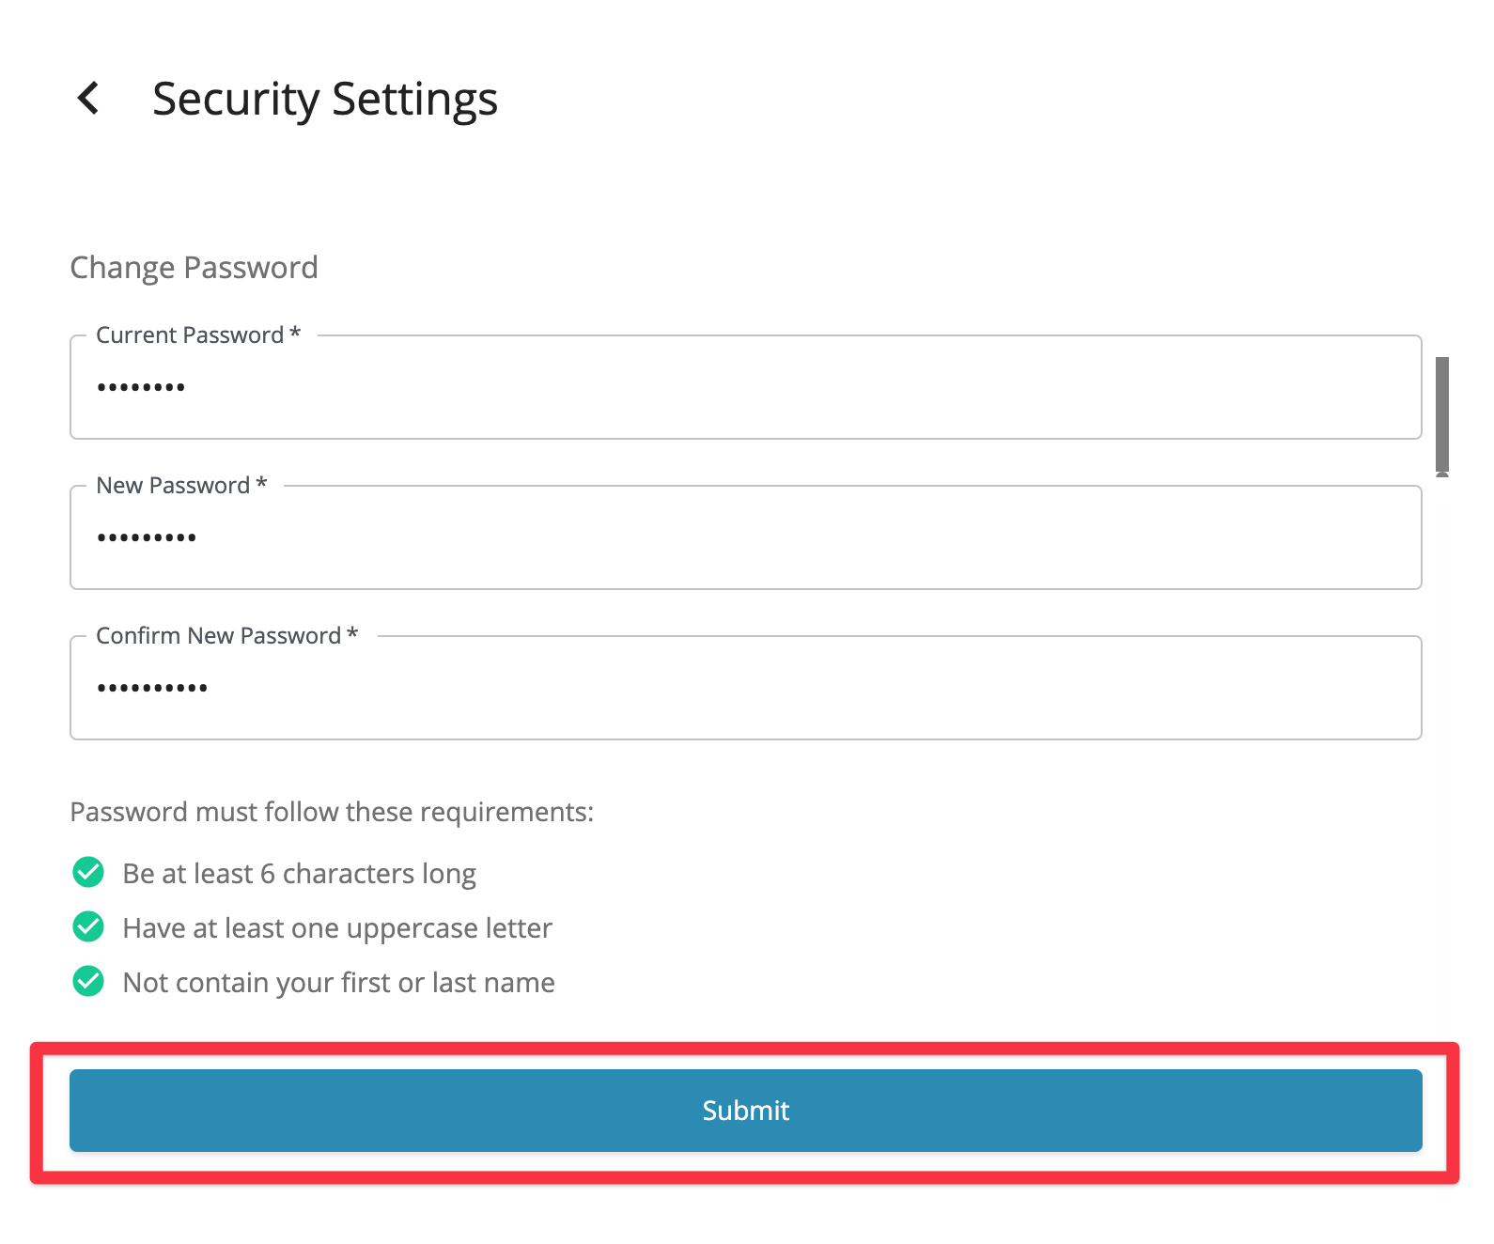Click "Be at least 6 characters long" text

[299, 874]
